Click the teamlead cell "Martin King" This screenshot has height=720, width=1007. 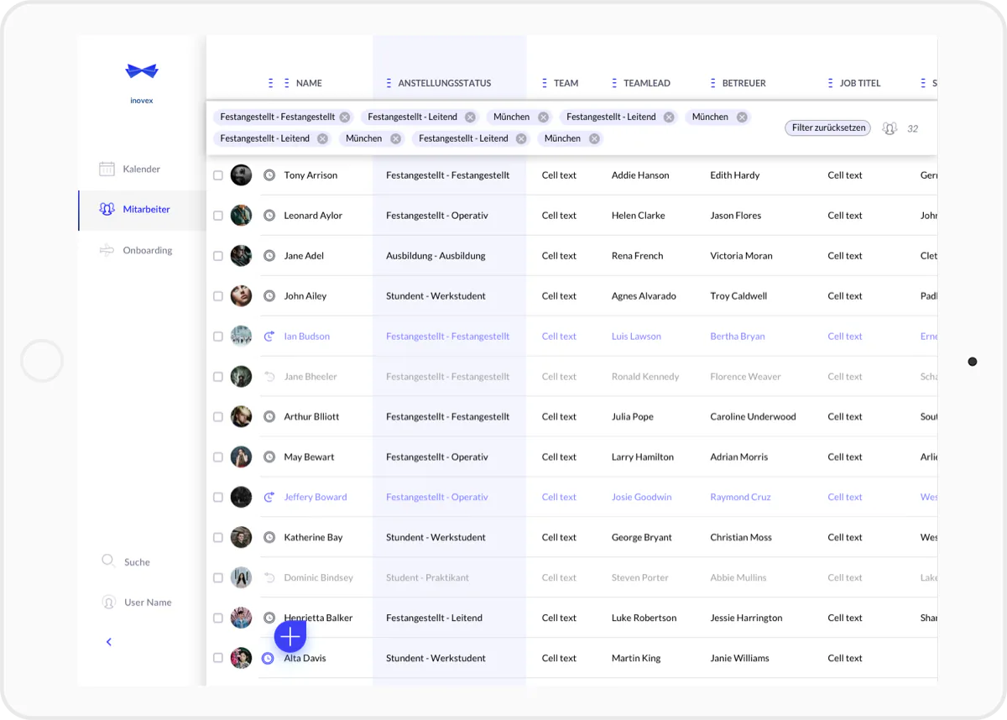pos(636,659)
